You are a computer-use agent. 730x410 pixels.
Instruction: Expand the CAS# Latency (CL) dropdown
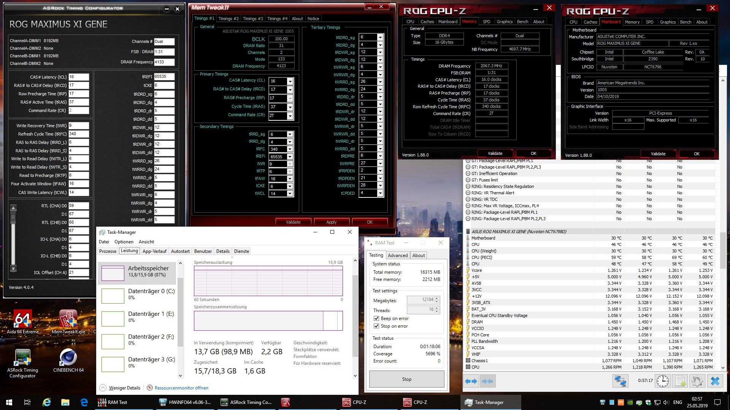click(x=290, y=81)
